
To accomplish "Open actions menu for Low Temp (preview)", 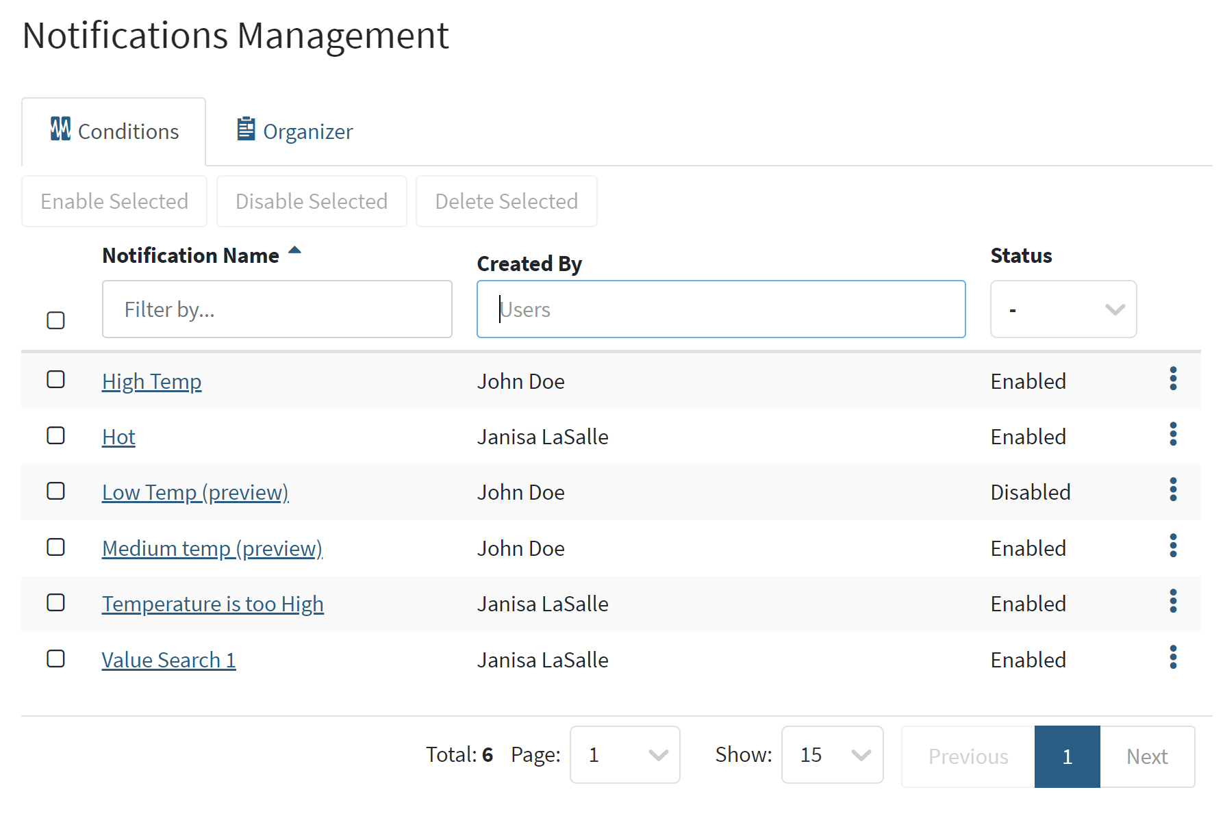I will click(1173, 490).
